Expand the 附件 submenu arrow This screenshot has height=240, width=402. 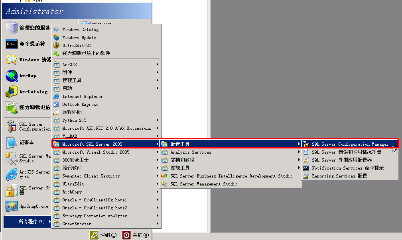[x=158, y=72]
